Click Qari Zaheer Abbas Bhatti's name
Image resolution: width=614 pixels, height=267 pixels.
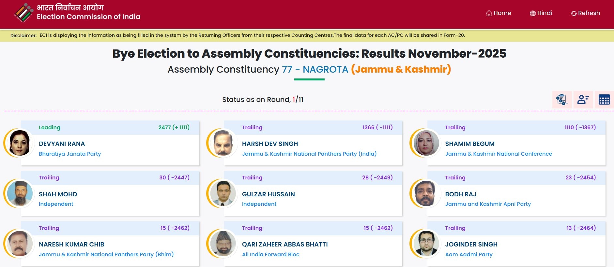(285, 245)
